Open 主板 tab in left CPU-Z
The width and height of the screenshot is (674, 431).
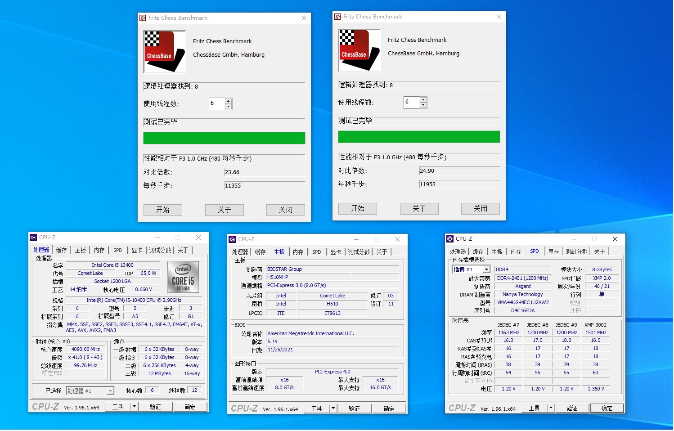pos(81,250)
